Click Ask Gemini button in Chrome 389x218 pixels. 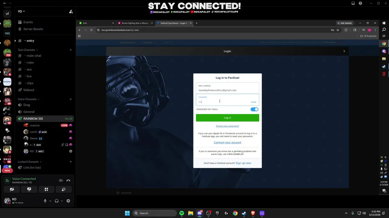click(344, 23)
